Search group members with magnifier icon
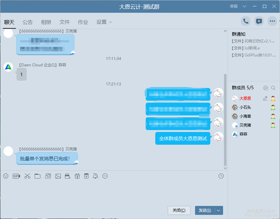Viewport: 280px width, 219px height. (x=273, y=88)
